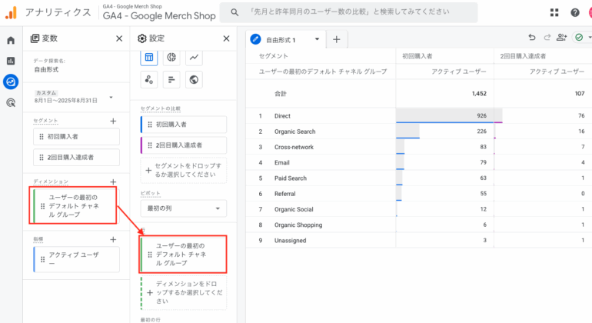The image size is (592, 323).
Task: Select the geo map visualization
Action: [x=195, y=79]
